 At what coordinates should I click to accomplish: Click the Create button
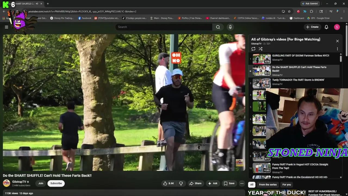(x=312, y=27)
